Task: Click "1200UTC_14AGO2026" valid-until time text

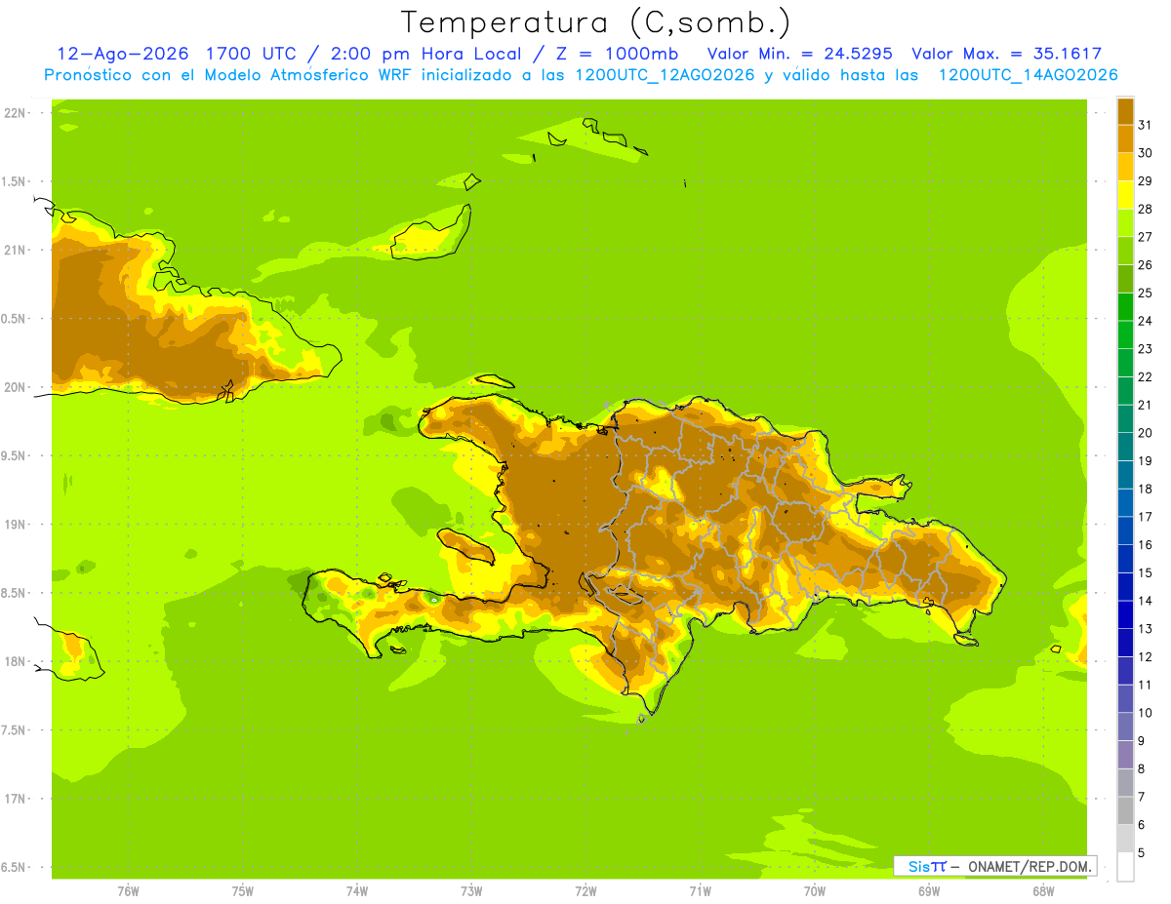Action: [x=1029, y=75]
